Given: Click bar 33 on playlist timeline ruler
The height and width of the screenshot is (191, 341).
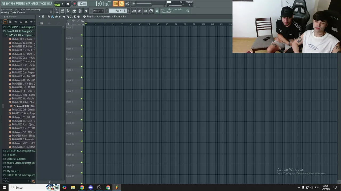Looking at the screenshot, I should [122, 24].
